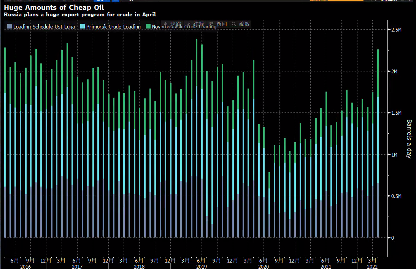The height and width of the screenshot is (269, 416).
Task: Select the 注释 (Annotate) pencil tool
Action: pos(195,24)
